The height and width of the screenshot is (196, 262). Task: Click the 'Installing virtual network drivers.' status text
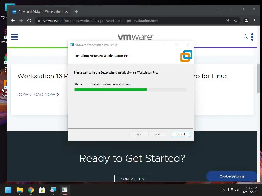tap(112, 84)
